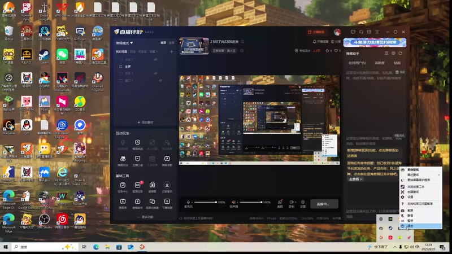452x254 pixels.
Task: Select 更换屏幕保护程序 menu entry
Action: [x=420, y=180]
